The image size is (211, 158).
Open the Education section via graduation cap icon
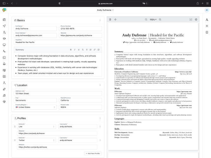pyautogui.click(x=4, y=39)
